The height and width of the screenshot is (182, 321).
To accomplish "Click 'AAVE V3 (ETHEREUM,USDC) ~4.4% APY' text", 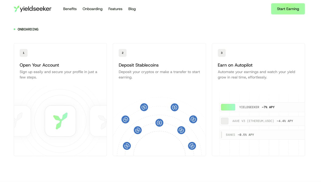I will (x=263, y=121).
